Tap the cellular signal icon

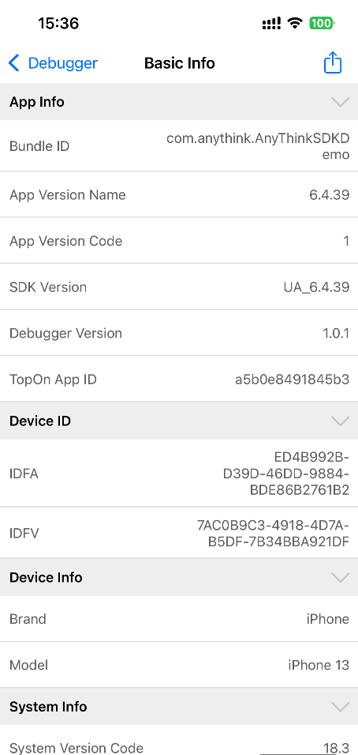point(271,23)
